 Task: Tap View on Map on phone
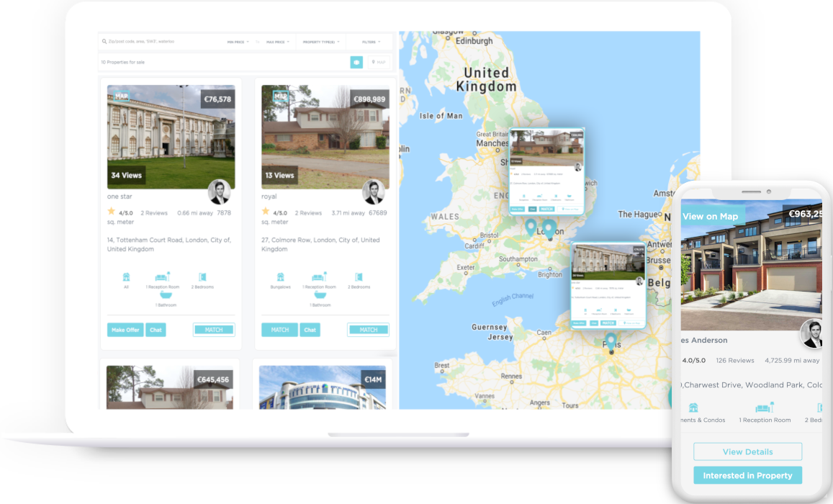[x=711, y=216]
